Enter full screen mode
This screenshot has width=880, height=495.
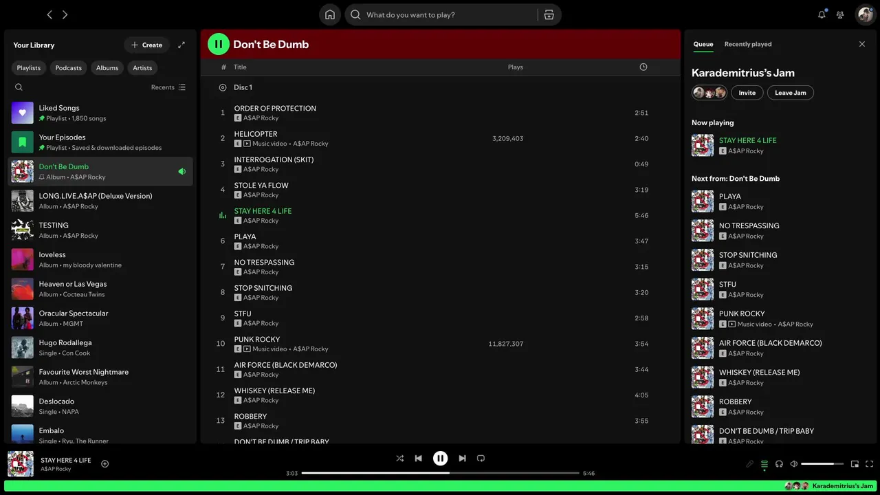(x=869, y=464)
